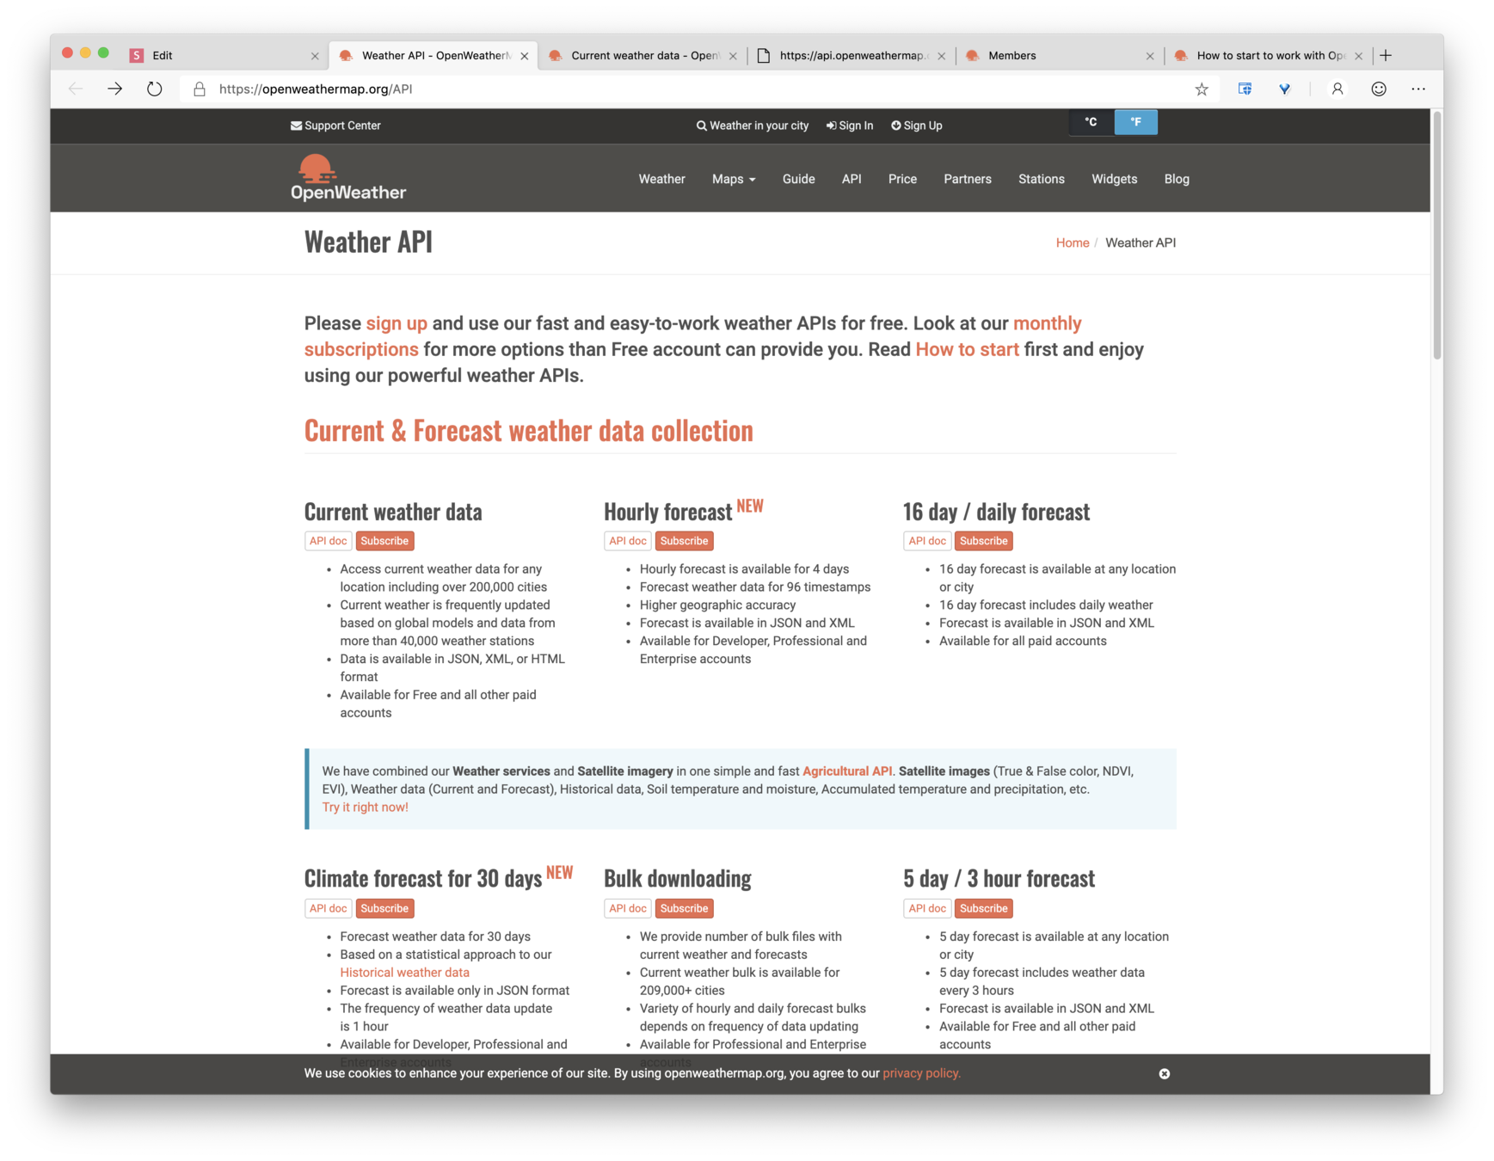Open the user profile icon

pos(1337,89)
